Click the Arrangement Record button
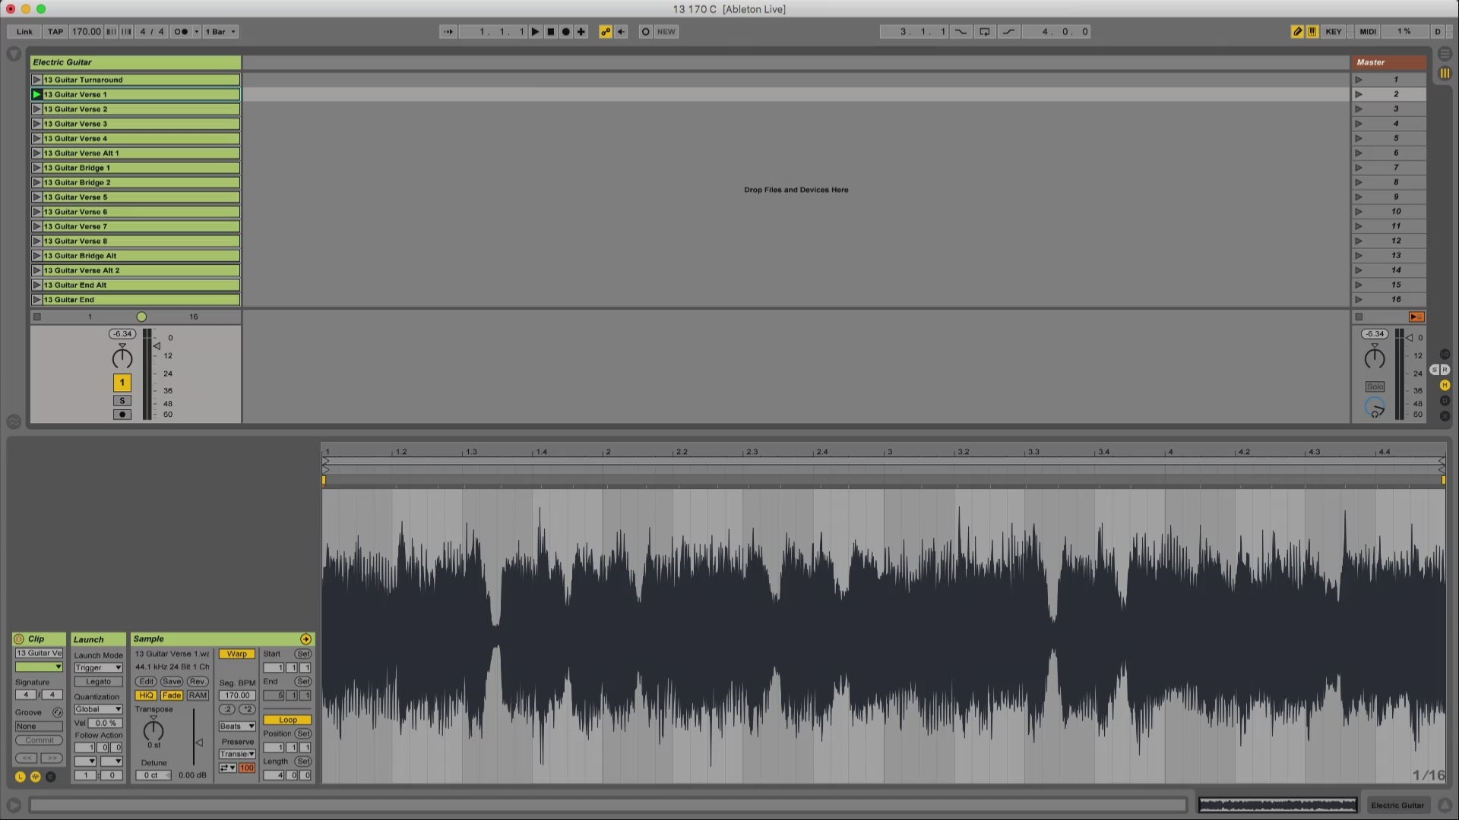 [x=565, y=32]
